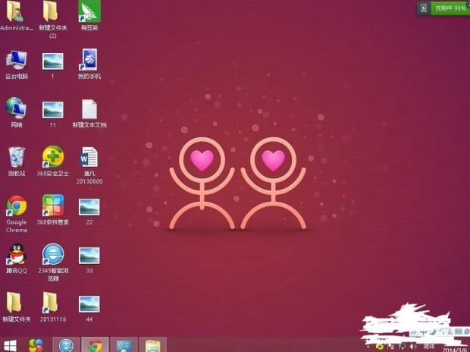Click the green charging status widget
Viewport: 470px width, 352px height.
click(443, 8)
